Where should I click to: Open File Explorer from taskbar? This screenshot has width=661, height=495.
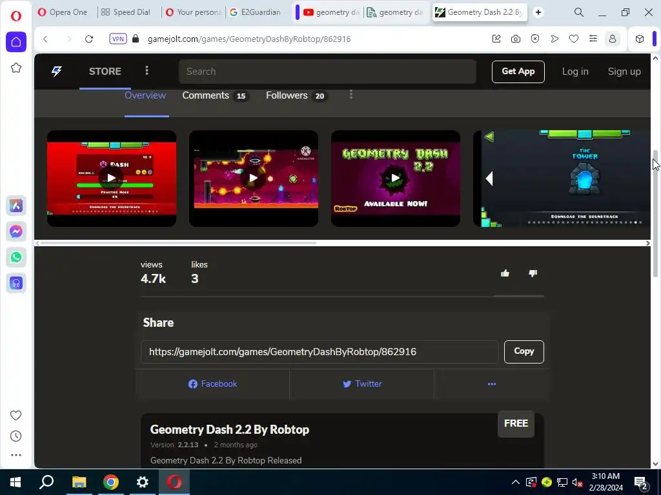pos(79,482)
